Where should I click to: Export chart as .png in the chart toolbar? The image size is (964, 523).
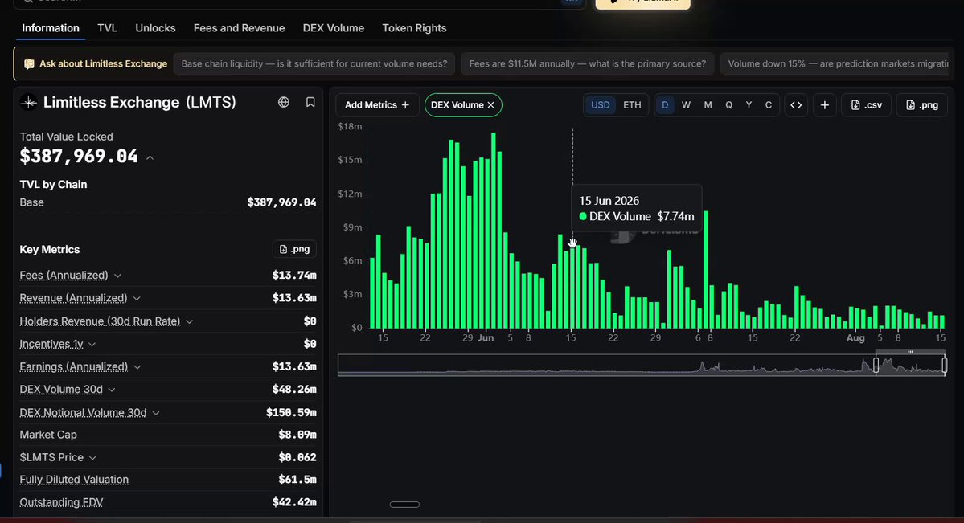click(x=921, y=105)
